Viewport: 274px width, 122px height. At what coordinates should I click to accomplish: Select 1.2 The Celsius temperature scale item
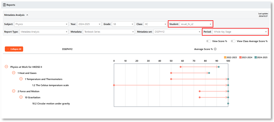pyautogui.click(x=50, y=85)
